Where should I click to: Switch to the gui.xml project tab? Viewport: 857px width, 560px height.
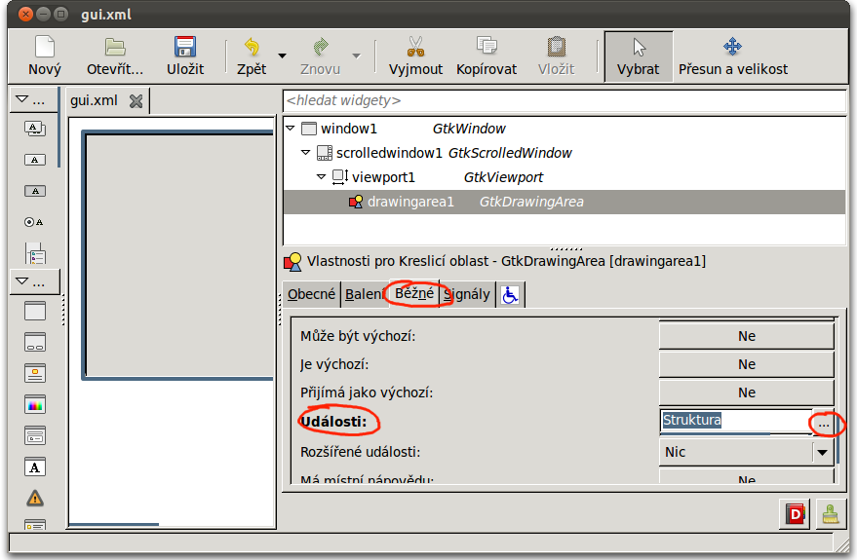94,100
